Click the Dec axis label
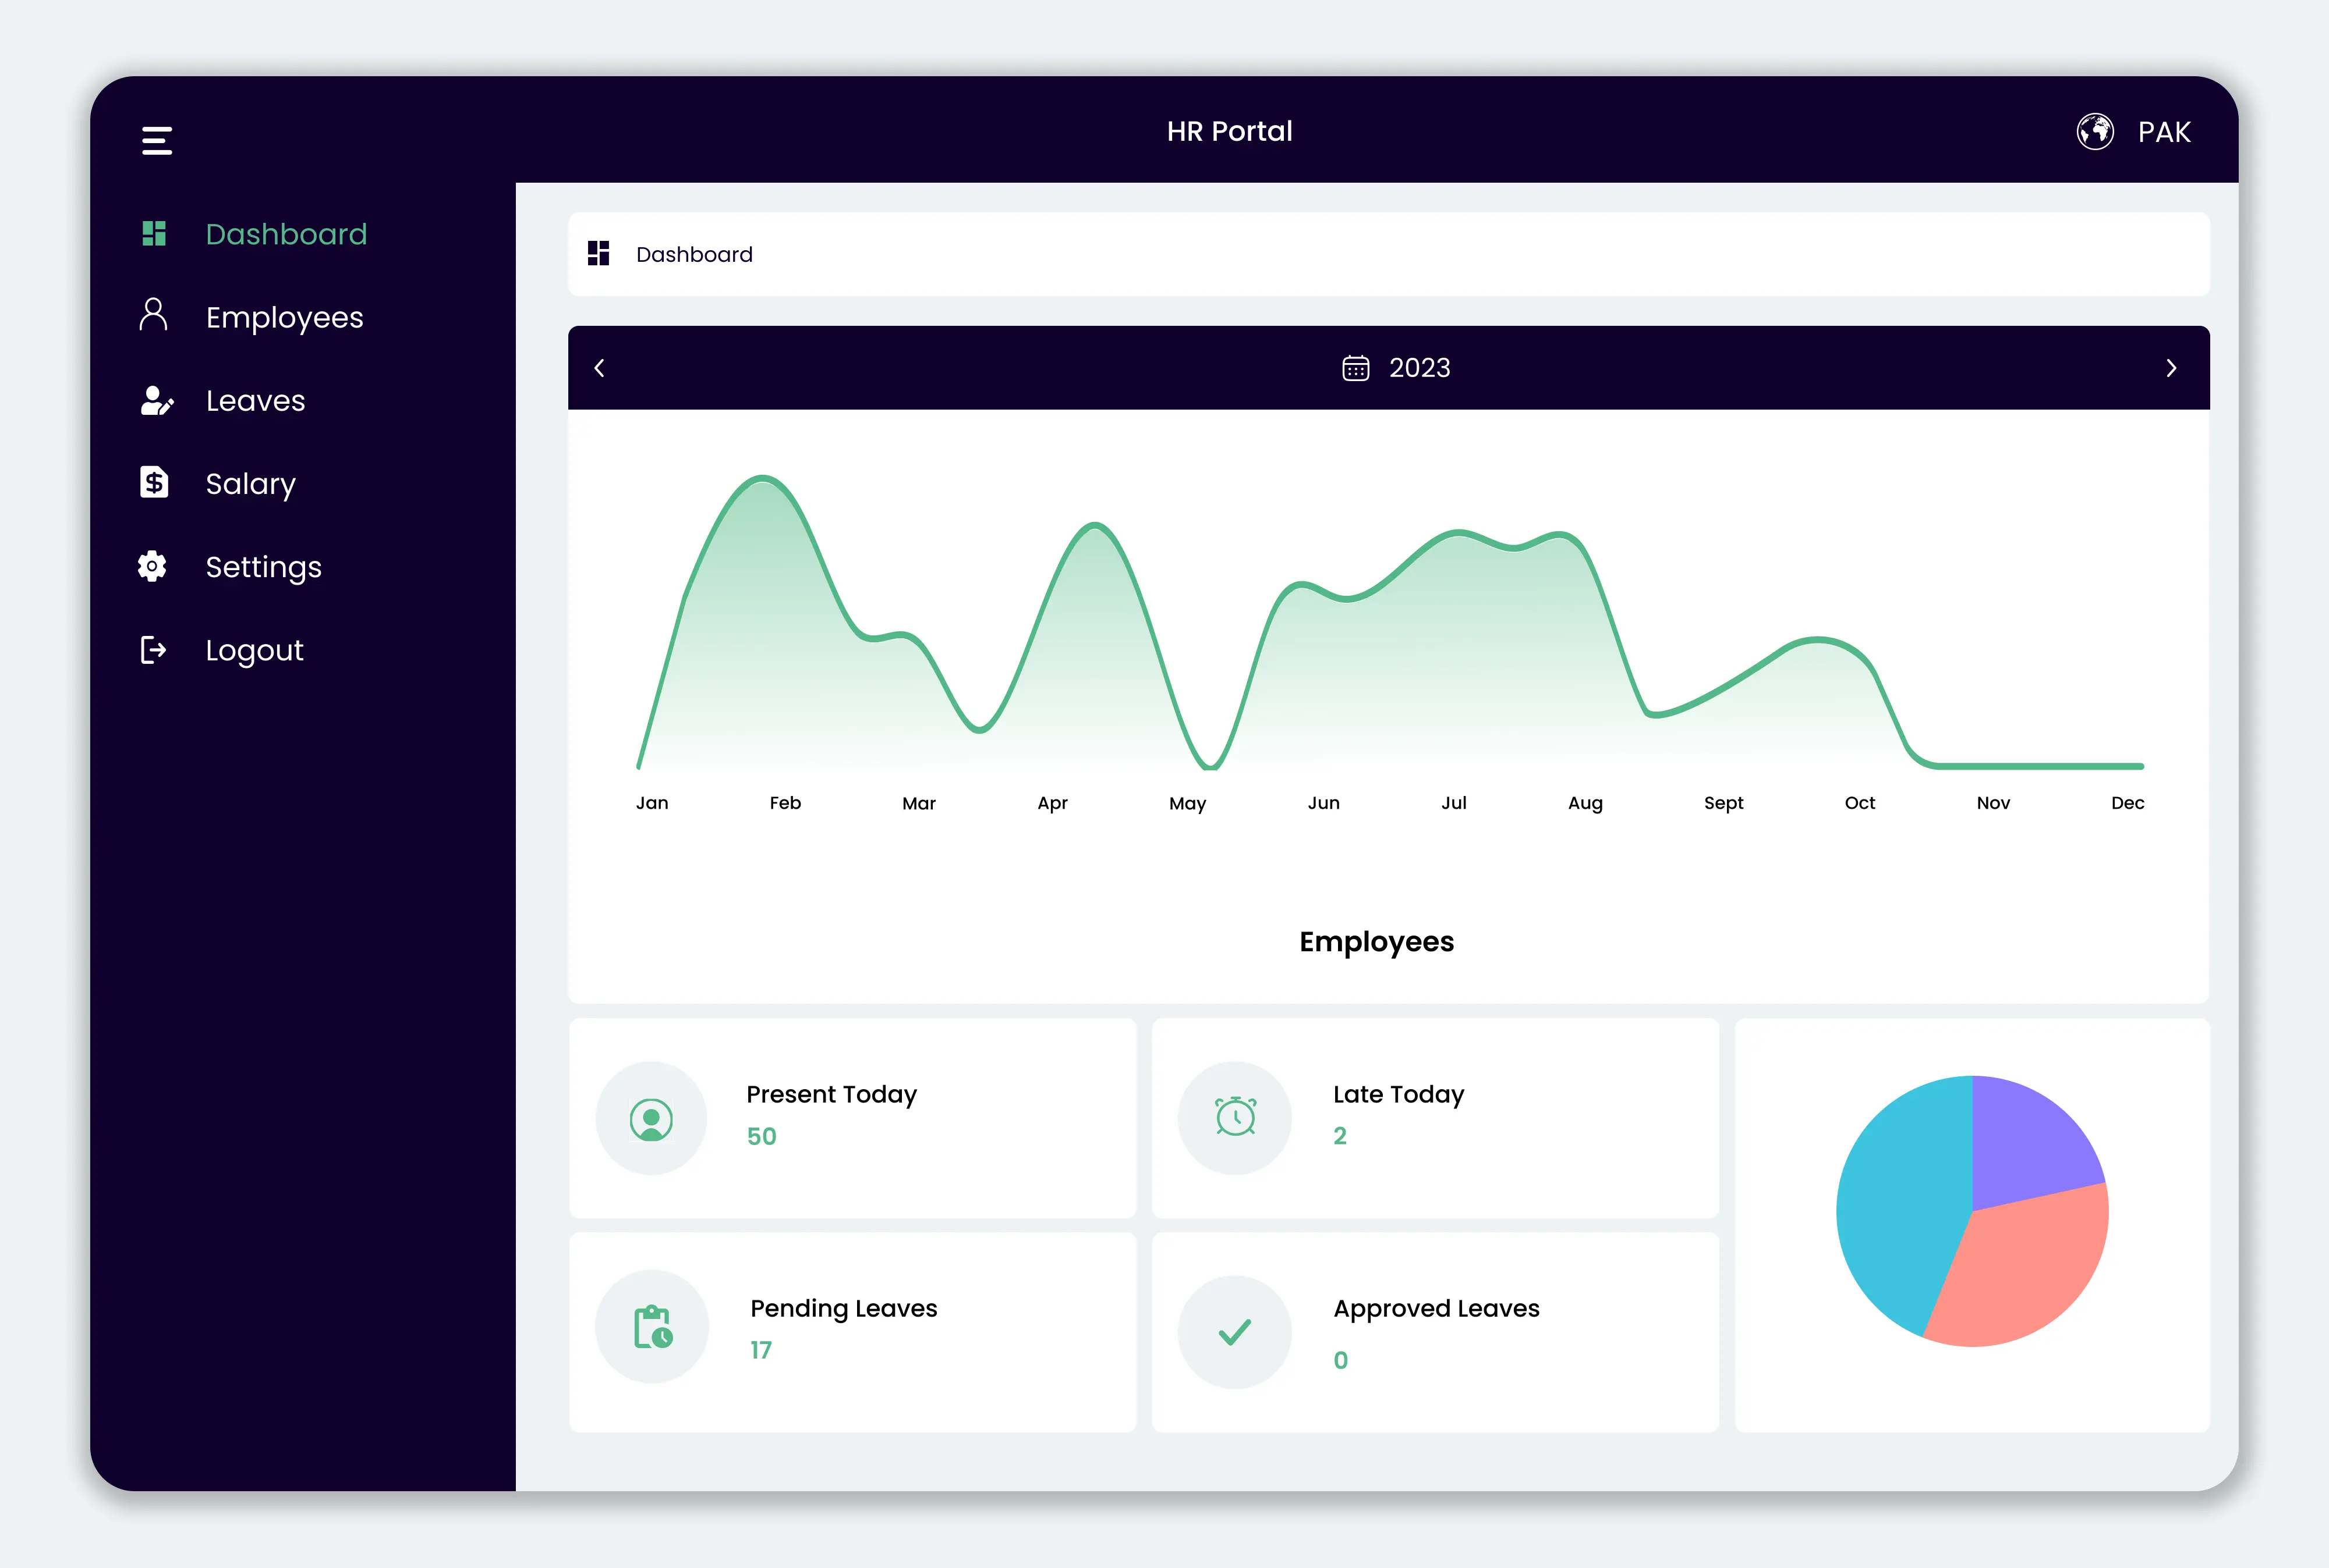The width and height of the screenshot is (2329, 1568). point(2128,803)
